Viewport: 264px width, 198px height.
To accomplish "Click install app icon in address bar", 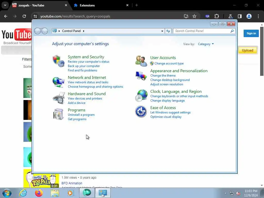I will coord(186,16).
